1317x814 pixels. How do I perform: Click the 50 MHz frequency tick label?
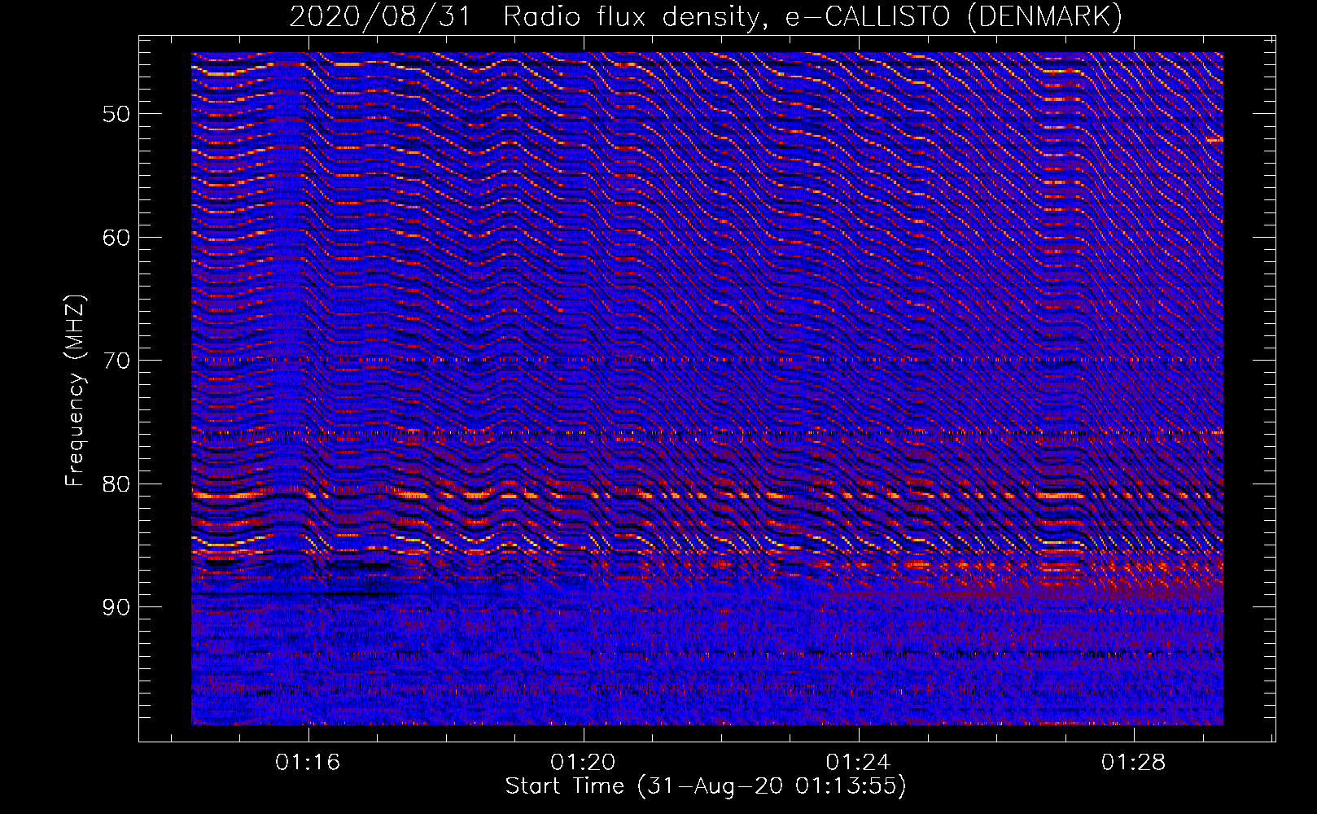116,114
